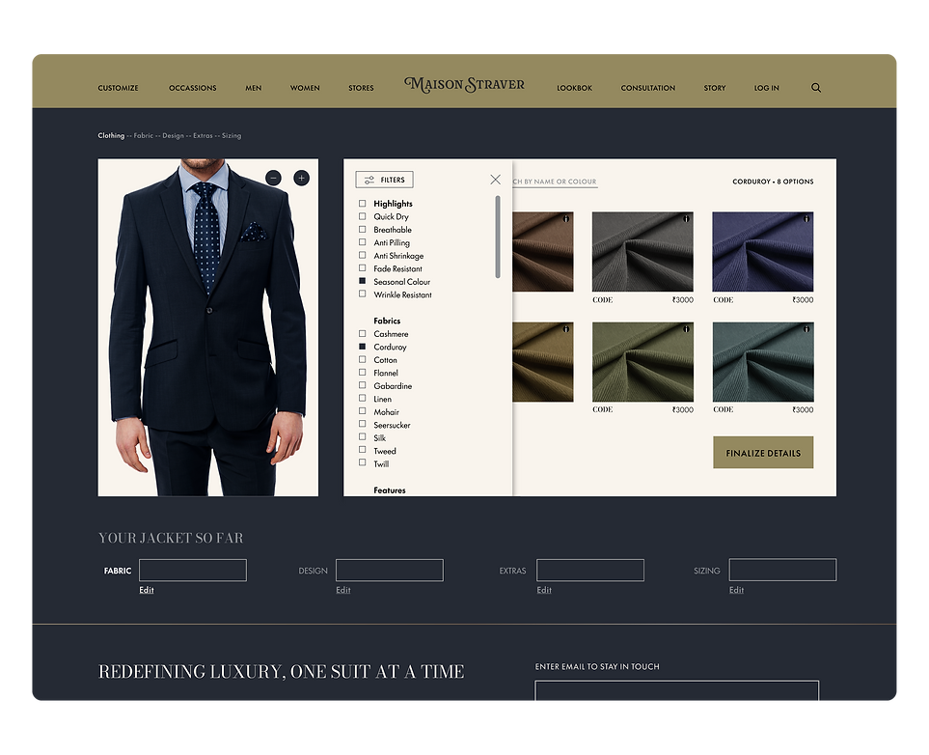Click Edit under the Sizing field
929x755 pixels.
[x=736, y=590]
